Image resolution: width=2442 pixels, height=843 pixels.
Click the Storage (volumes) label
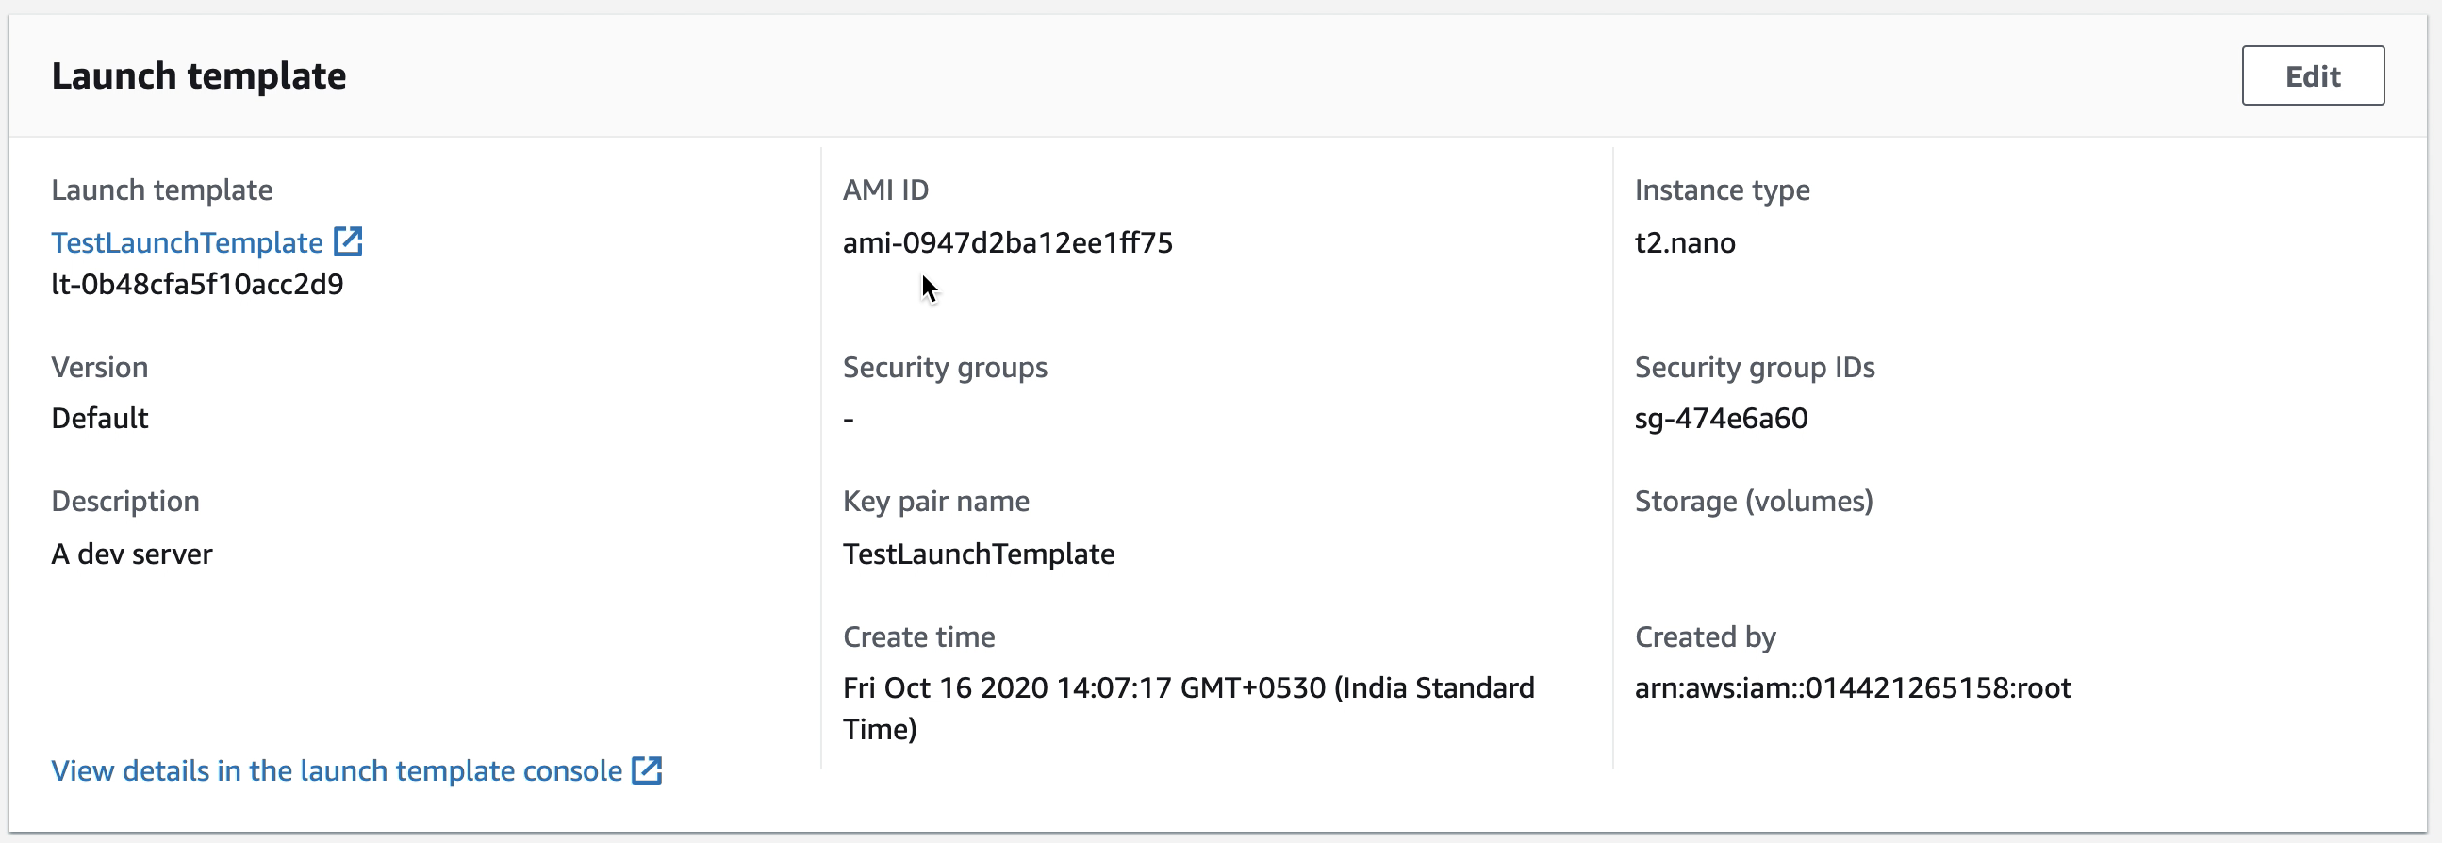coord(1754,501)
